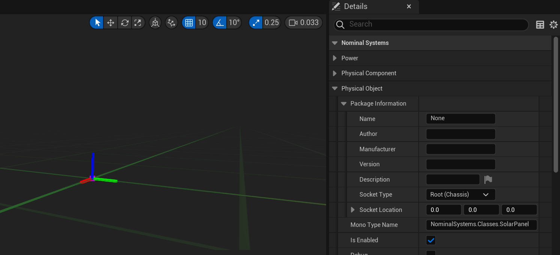Open rotation snap value 10°

pos(234,22)
